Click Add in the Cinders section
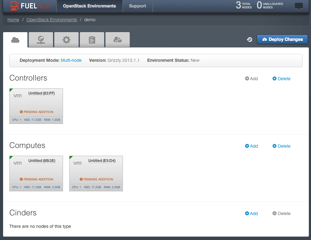Screen dimensions: 311x240 251,213
